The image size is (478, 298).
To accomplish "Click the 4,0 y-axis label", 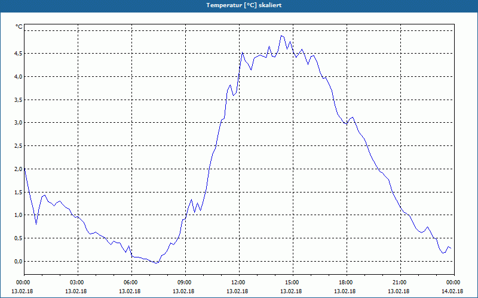I will (19, 77).
